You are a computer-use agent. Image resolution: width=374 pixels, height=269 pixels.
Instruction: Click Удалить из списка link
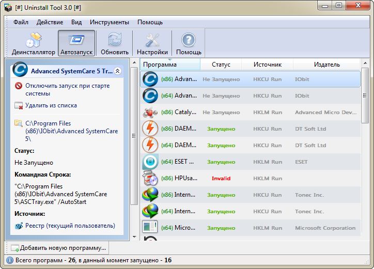point(51,105)
